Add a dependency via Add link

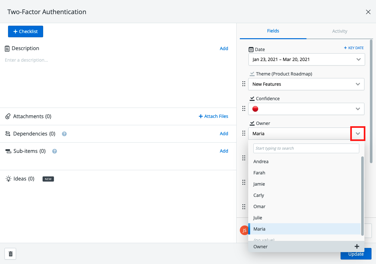224,134
